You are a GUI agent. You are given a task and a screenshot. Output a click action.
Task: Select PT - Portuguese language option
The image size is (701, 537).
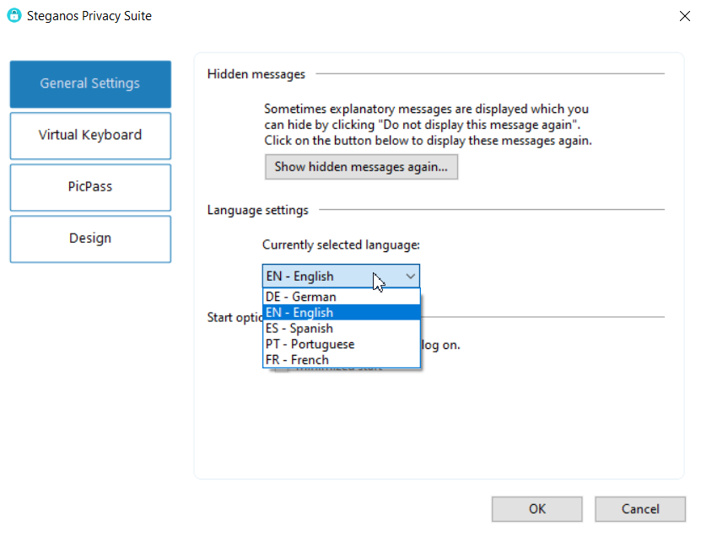[x=342, y=344]
